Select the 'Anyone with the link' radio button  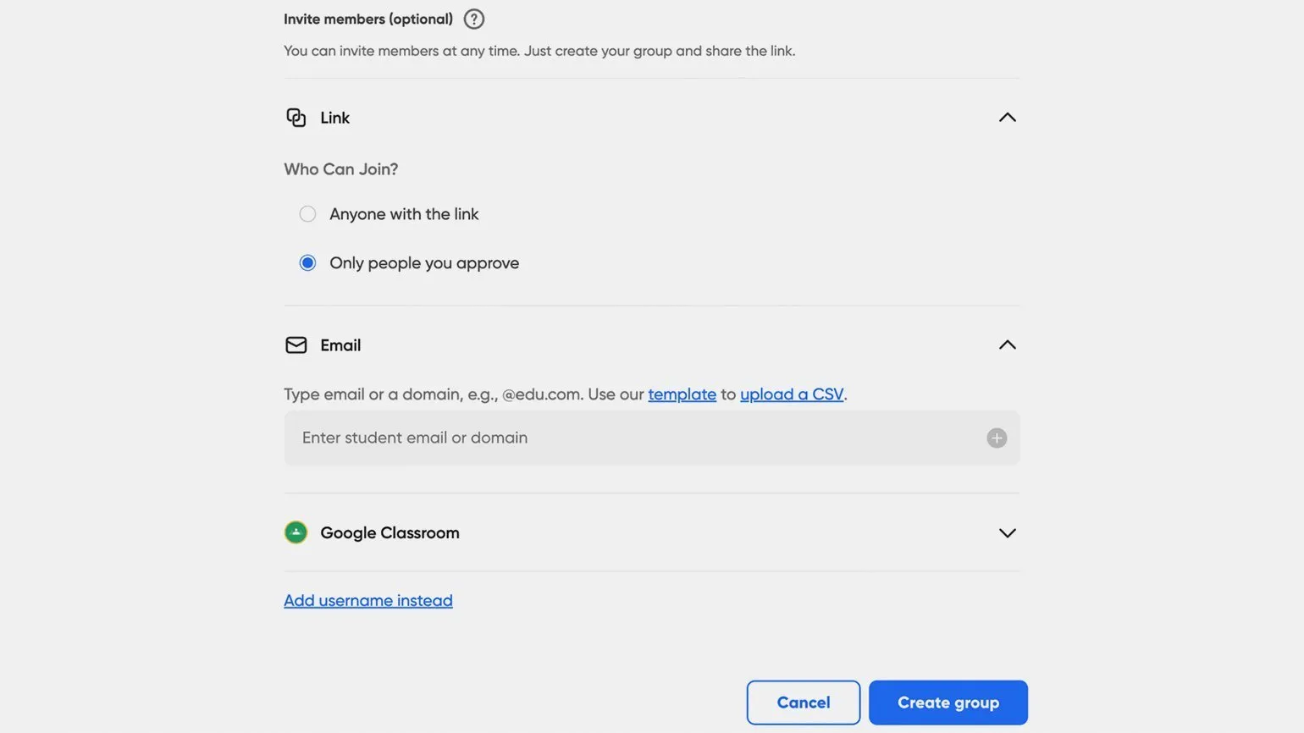click(x=307, y=214)
